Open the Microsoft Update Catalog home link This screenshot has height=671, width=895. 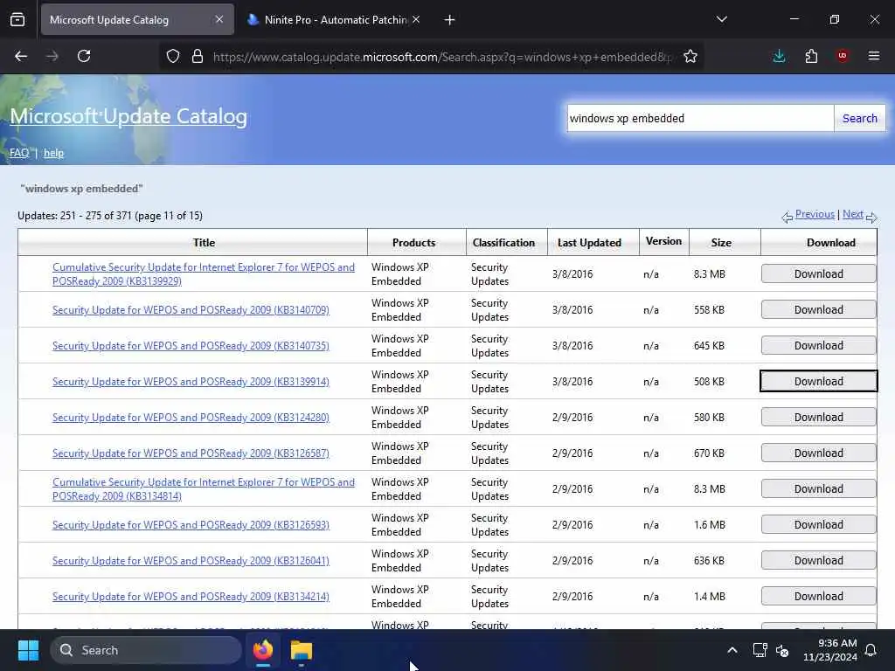point(128,116)
